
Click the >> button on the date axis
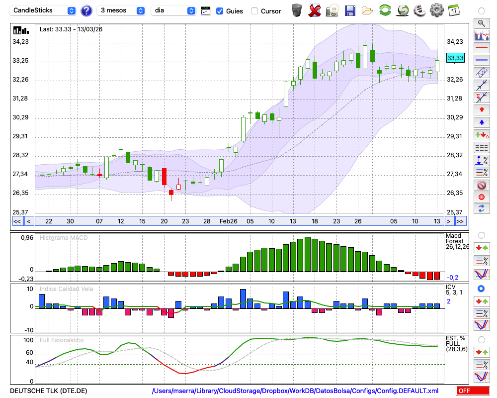coord(460,221)
